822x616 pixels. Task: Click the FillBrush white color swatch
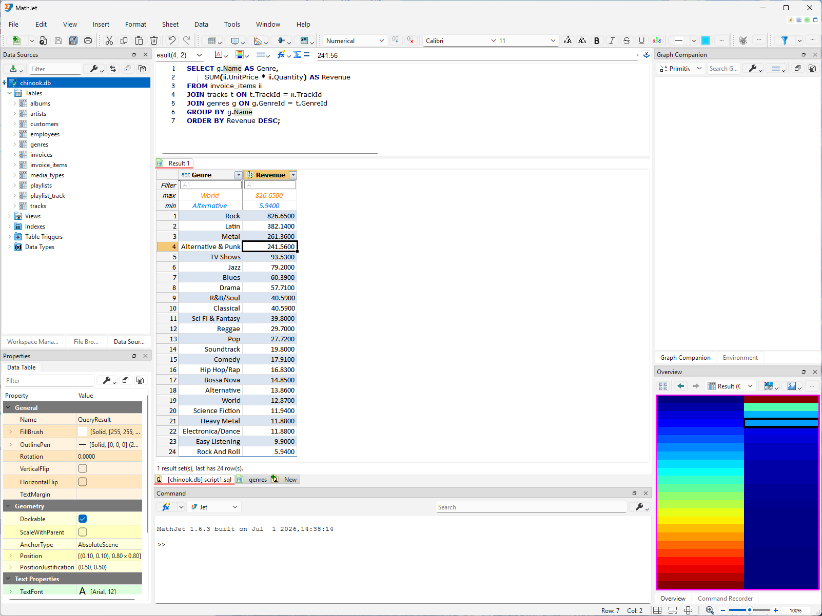pyautogui.click(x=83, y=432)
